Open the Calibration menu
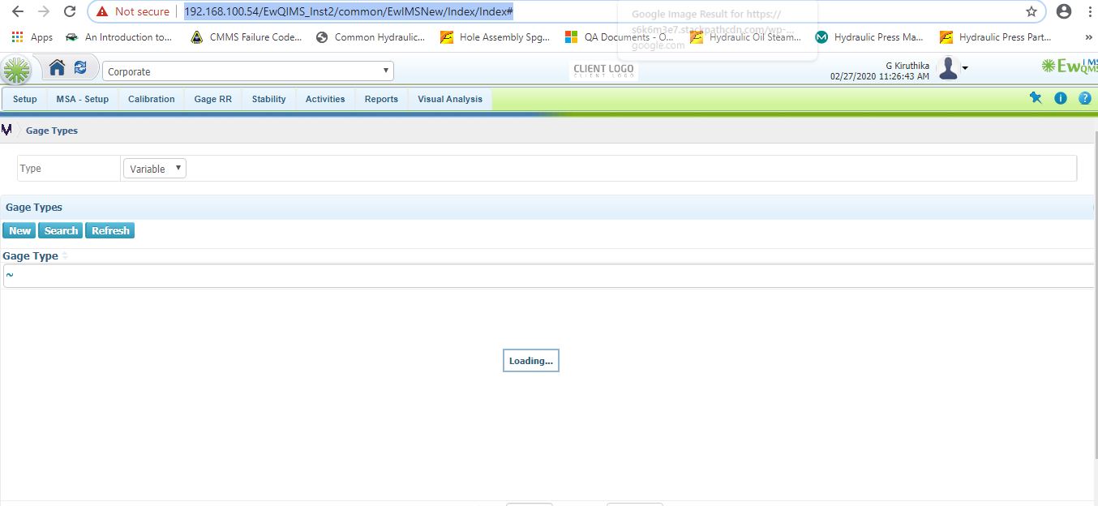Viewport: 1098px width, 506px height. (152, 99)
